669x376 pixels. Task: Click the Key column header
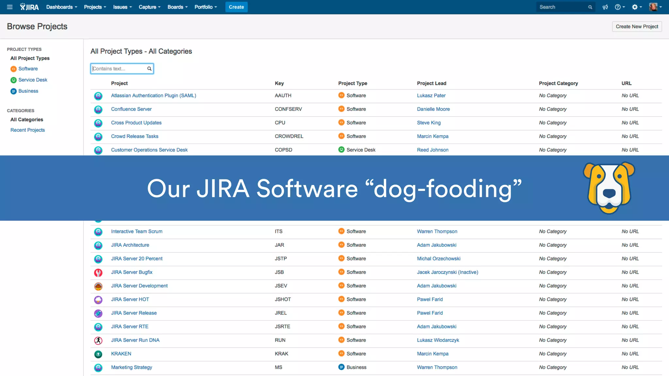coord(279,83)
